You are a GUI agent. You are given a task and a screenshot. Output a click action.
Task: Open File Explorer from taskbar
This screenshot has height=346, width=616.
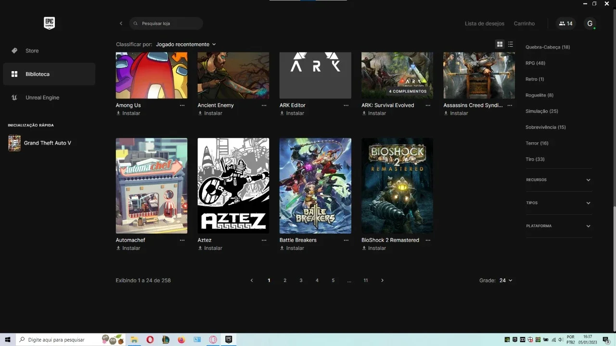point(134,340)
